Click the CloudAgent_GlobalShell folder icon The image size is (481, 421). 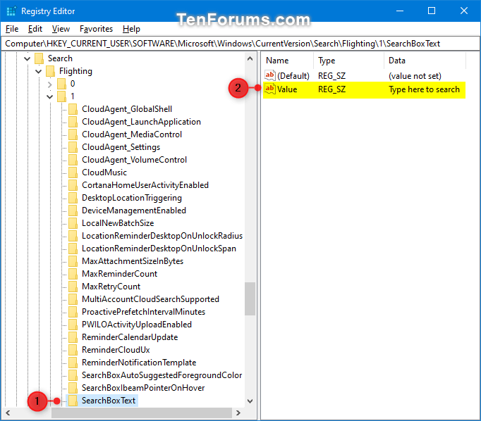(x=73, y=109)
